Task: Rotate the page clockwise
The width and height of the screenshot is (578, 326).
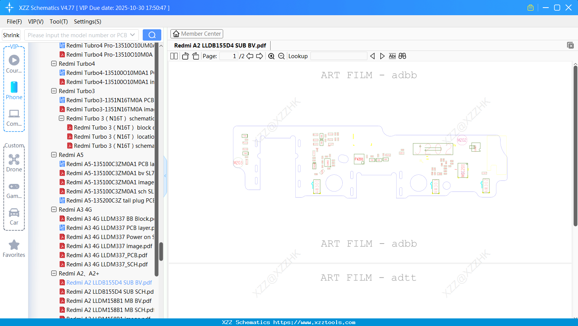Action: pyautogui.click(x=196, y=56)
